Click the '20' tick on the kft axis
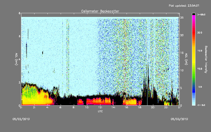This screenshot has width=211, height=132. click(x=182, y=35)
